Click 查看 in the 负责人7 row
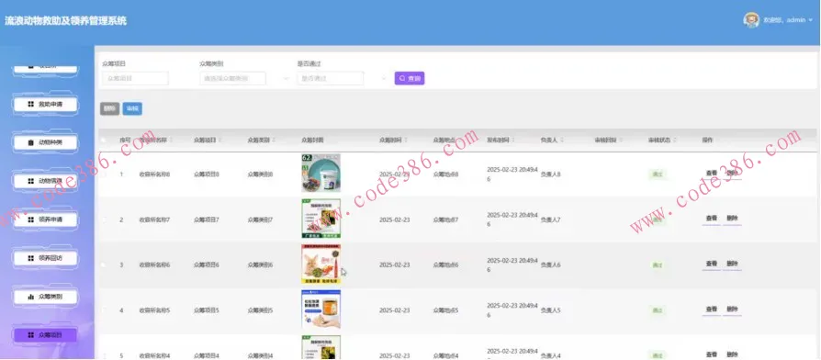 [711, 219]
